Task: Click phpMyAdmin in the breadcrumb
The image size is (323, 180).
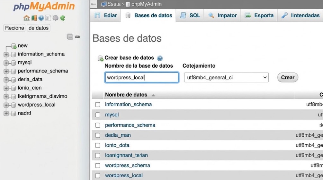Action: 146,4
